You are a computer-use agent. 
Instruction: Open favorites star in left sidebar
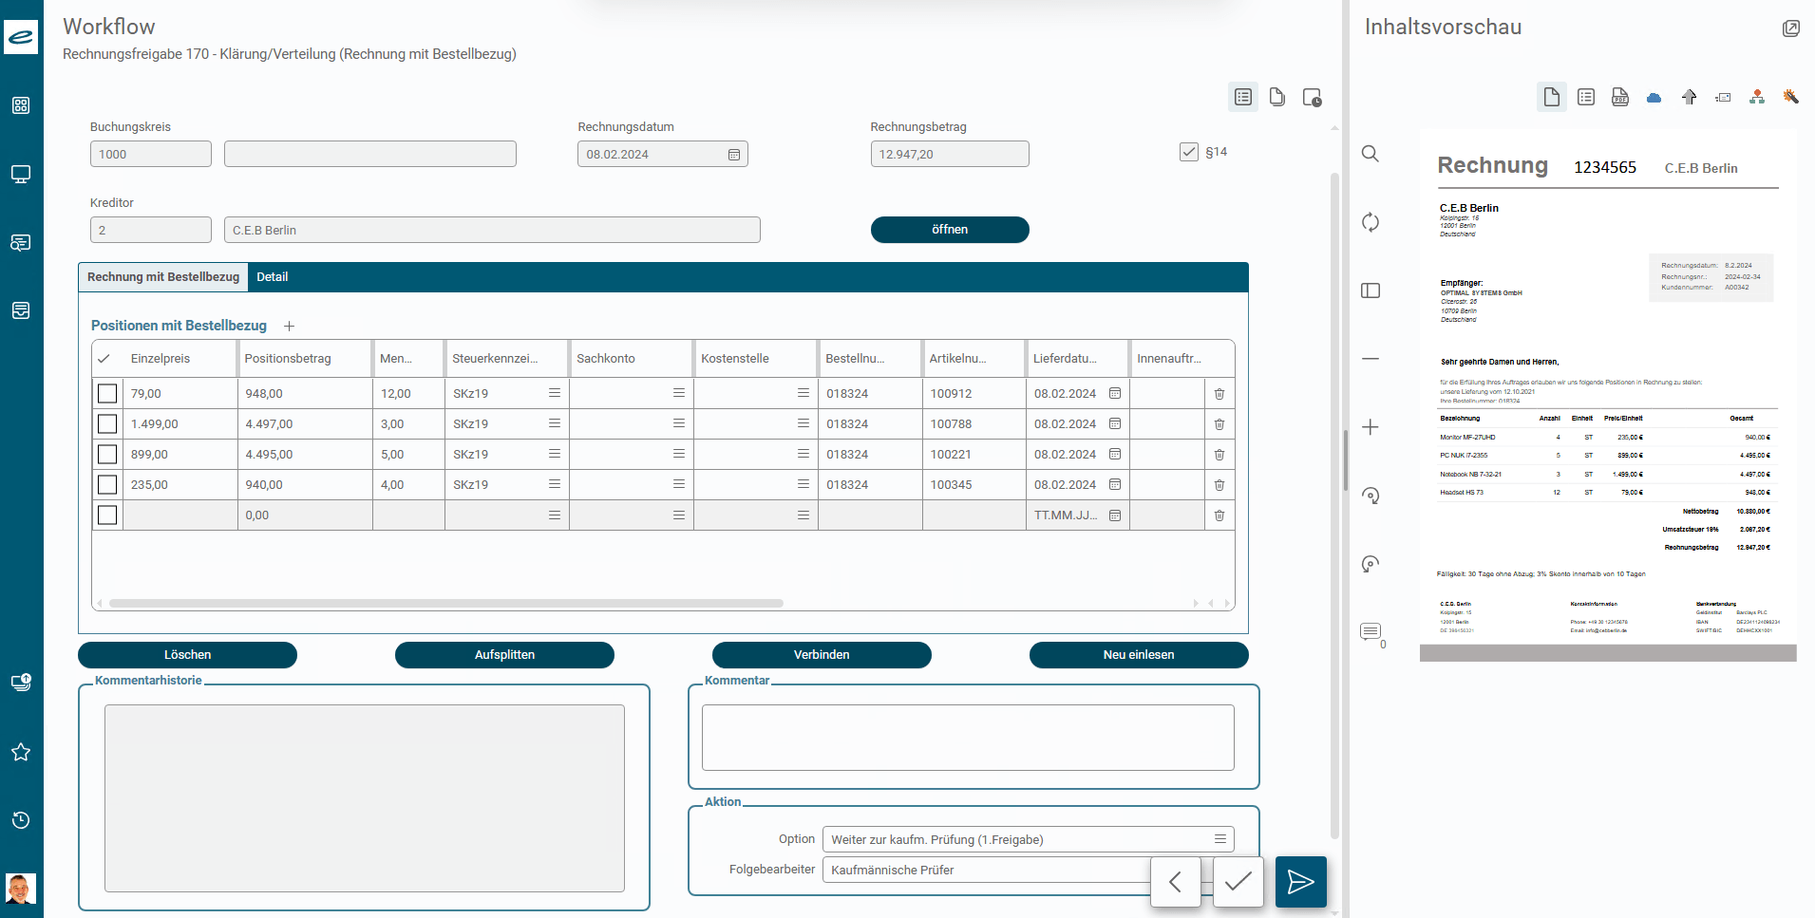click(x=21, y=752)
